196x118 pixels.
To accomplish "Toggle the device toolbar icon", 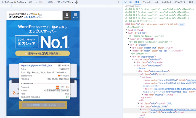I will [x=130, y=2].
